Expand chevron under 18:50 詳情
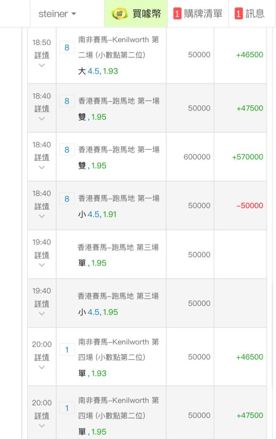Image resolution: width=276 pixels, height=439 pixels. [x=42, y=65]
